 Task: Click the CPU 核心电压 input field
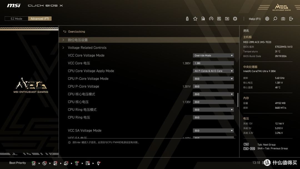pyautogui.click(x=213, y=102)
